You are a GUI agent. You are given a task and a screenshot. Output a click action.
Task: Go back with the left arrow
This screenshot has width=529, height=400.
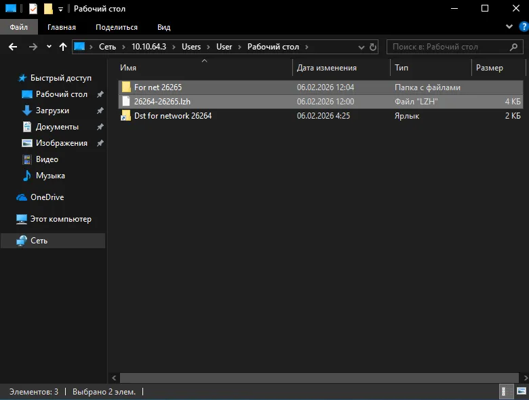tap(13, 47)
